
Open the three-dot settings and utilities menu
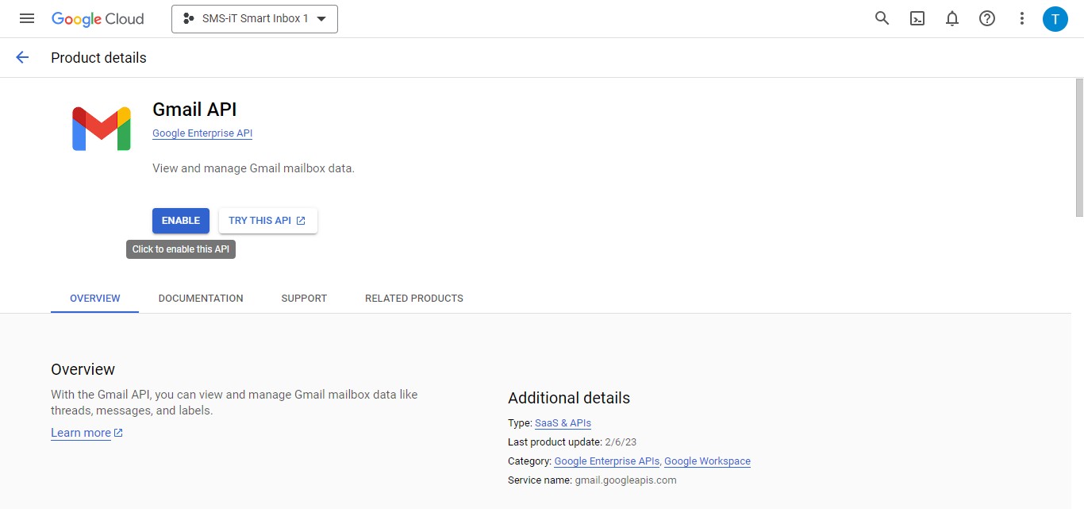(x=1022, y=18)
